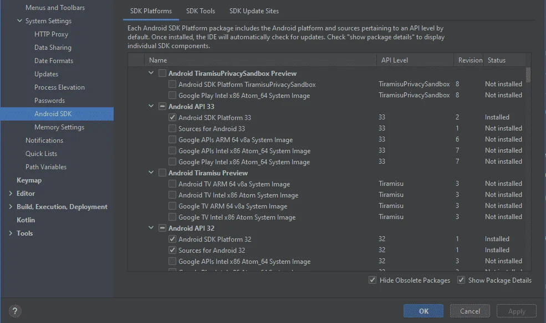Open the help question mark button
Screen dimensions: 546x323
click(x=15, y=311)
